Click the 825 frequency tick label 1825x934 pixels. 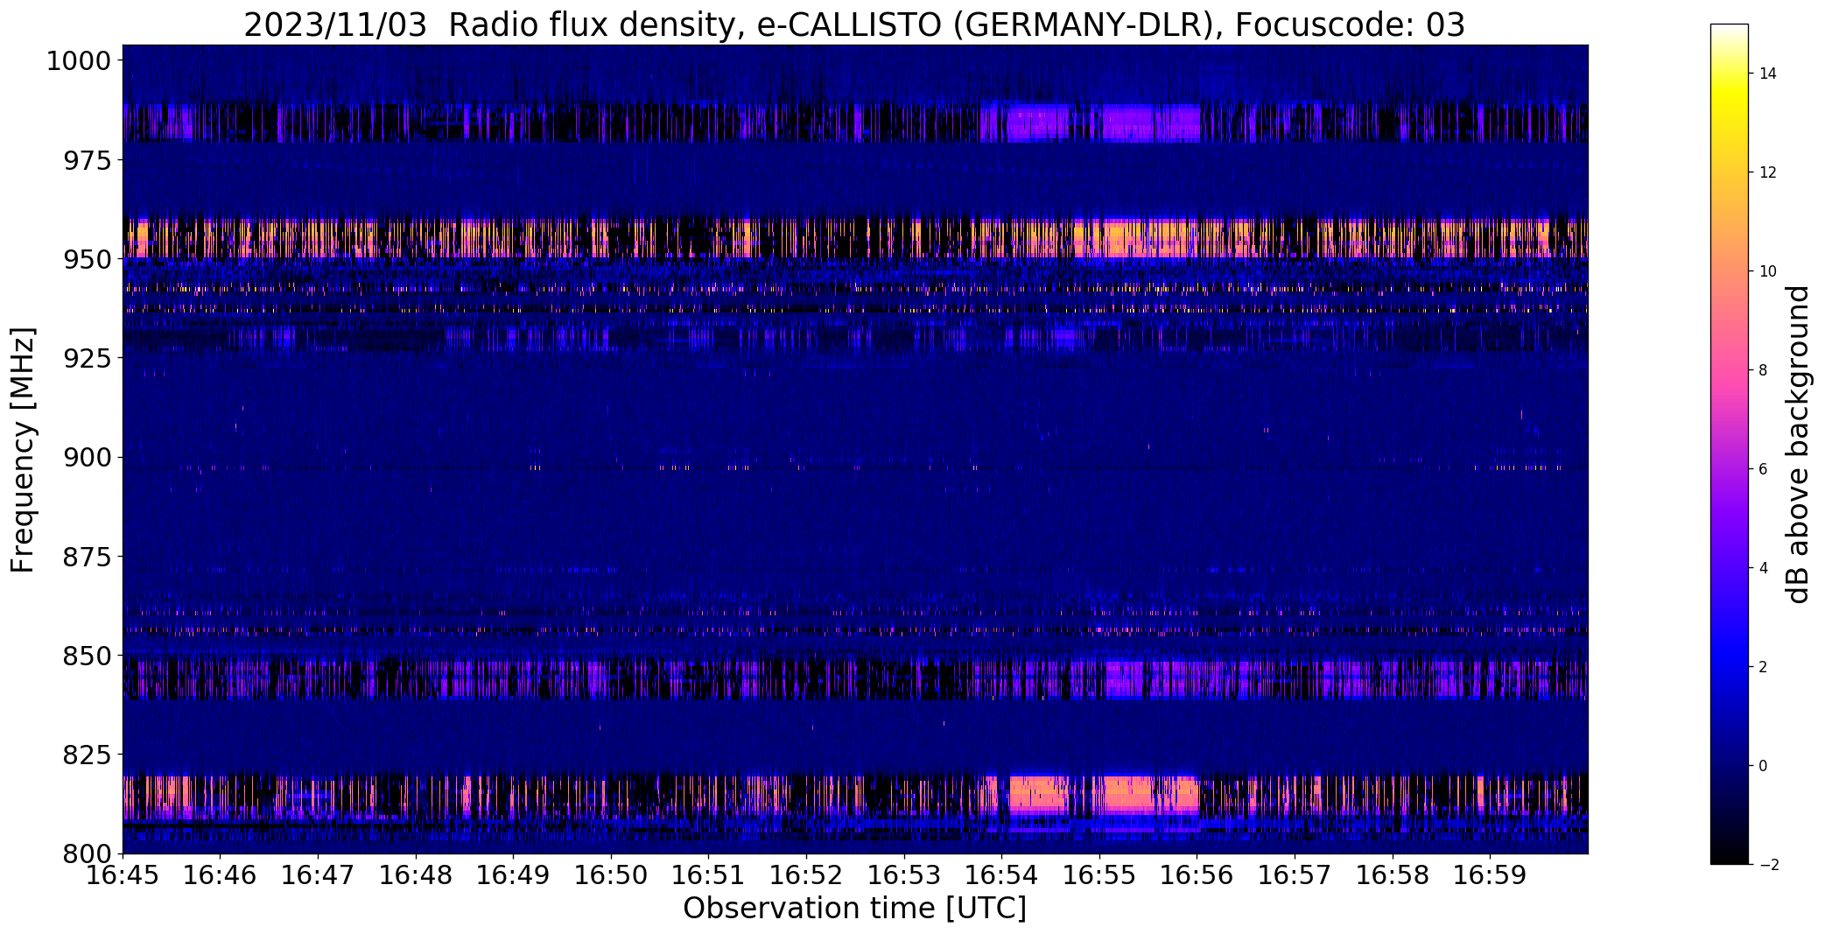point(88,755)
